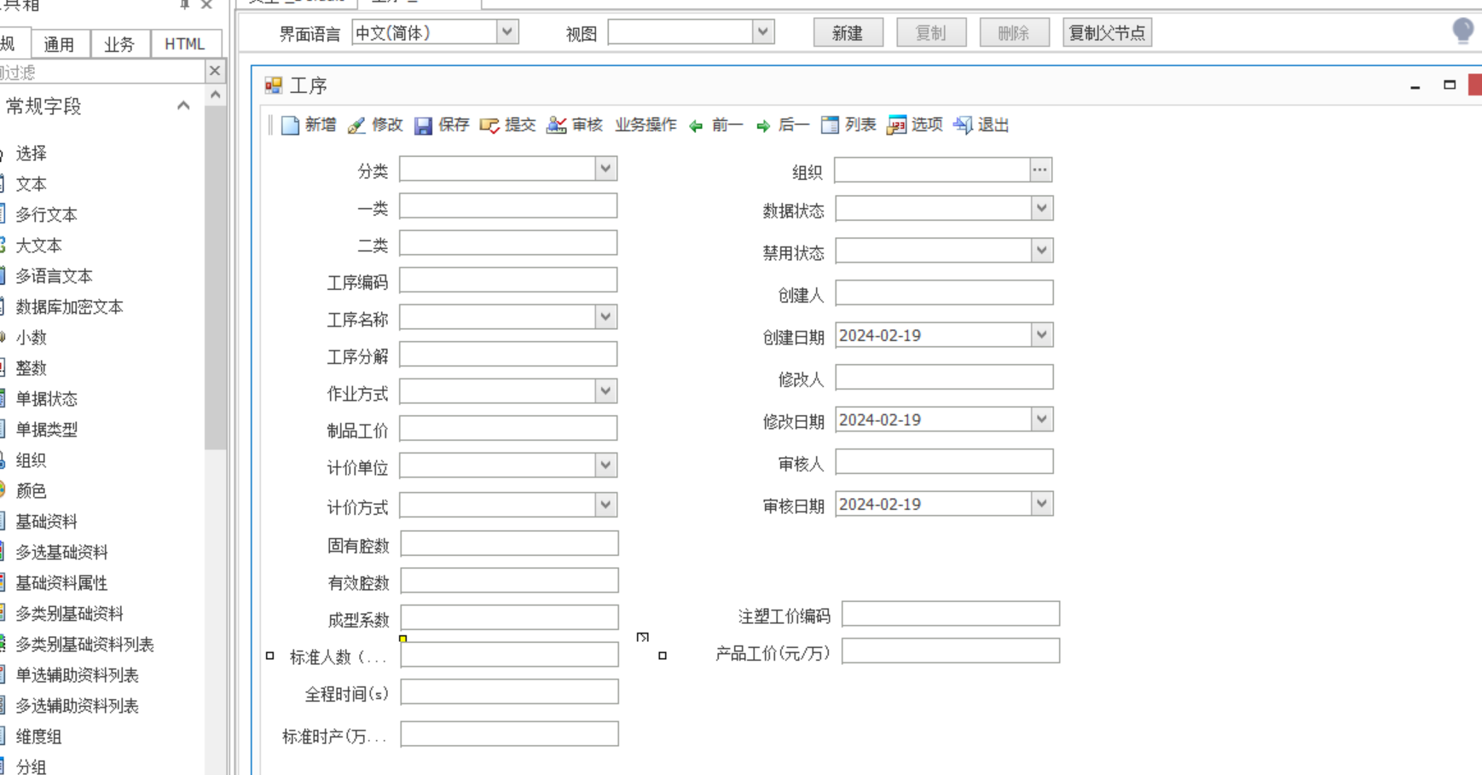Click the 一类 input field
1482x775 pixels.
click(x=508, y=206)
